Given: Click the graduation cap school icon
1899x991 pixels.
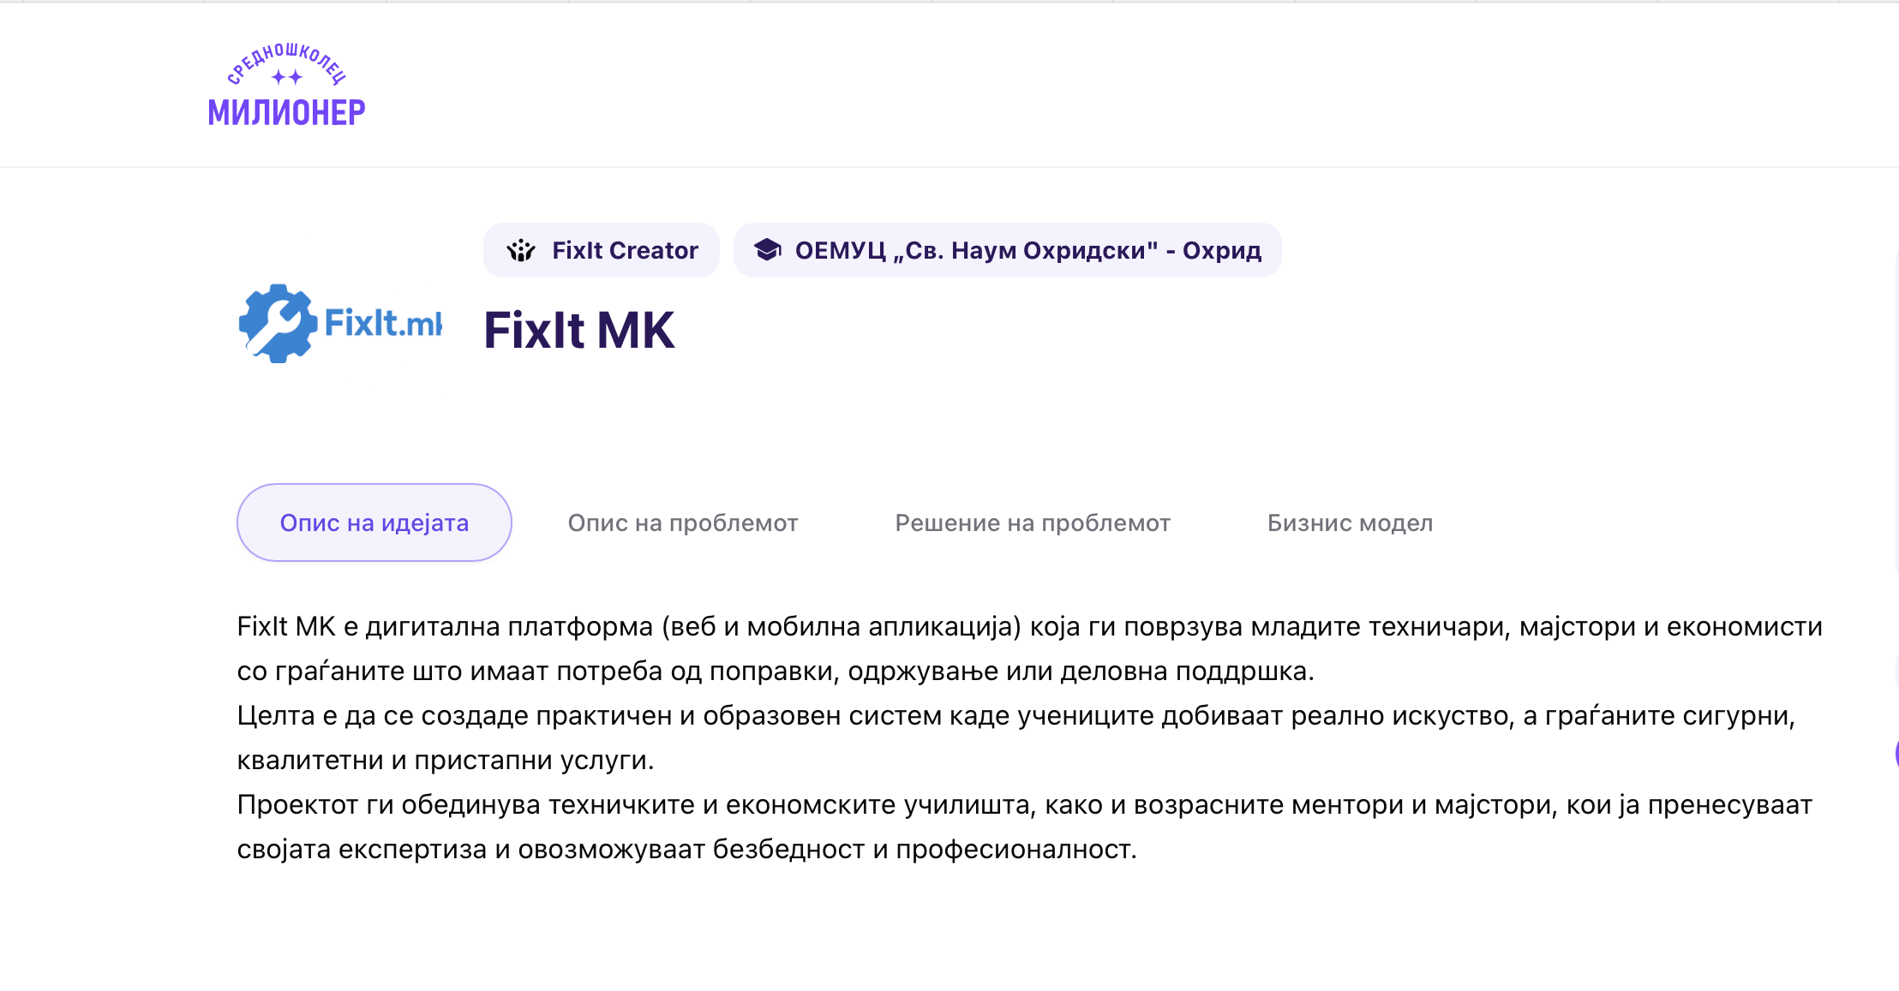Looking at the screenshot, I should click(x=767, y=250).
